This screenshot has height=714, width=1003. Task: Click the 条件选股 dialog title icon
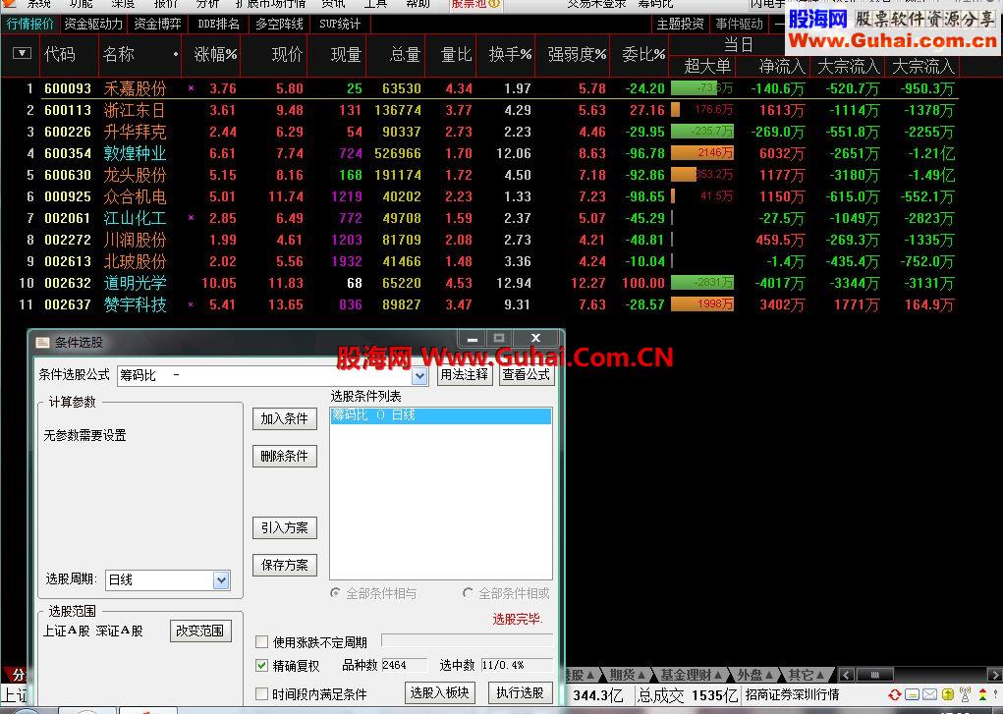43,343
